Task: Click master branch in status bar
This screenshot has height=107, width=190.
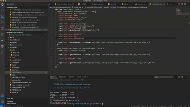Action: tap(8, 106)
